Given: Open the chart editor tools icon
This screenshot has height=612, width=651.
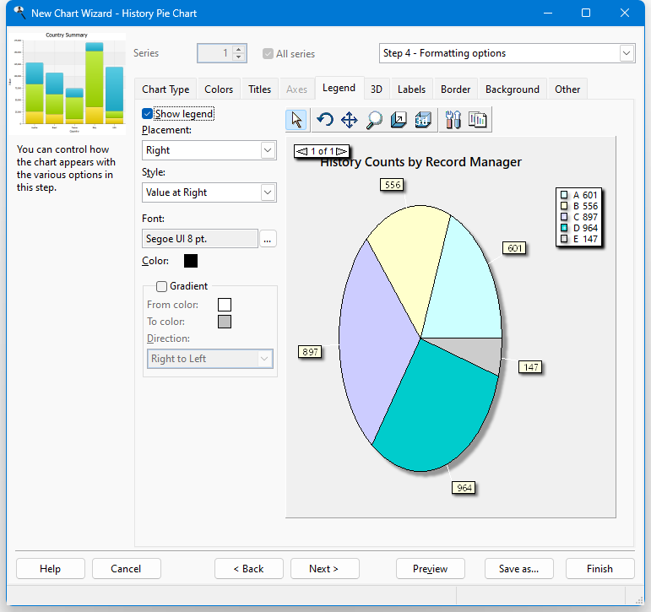Looking at the screenshot, I should pos(453,120).
